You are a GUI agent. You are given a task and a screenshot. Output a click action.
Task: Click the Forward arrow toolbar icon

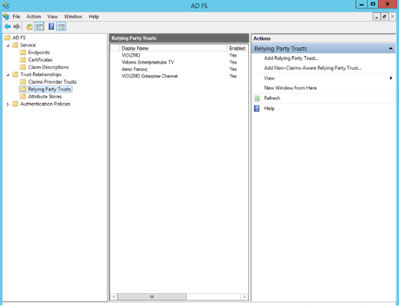coord(16,26)
